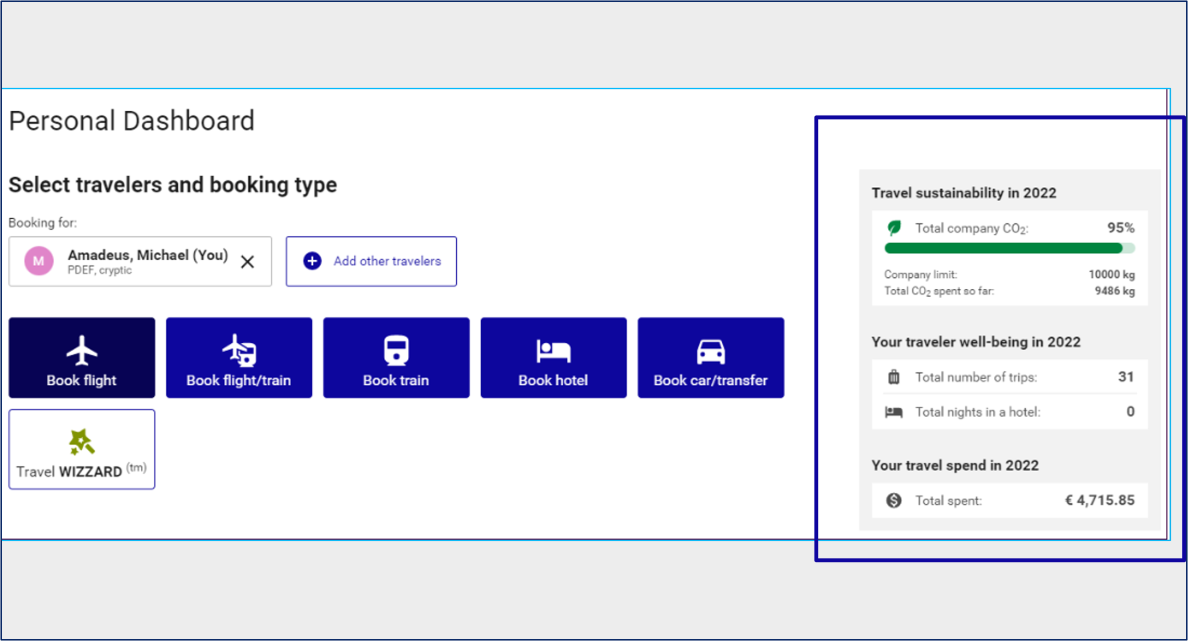
Task: Open the Book car/transfer option
Action: pyautogui.click(x=711, y=357)
